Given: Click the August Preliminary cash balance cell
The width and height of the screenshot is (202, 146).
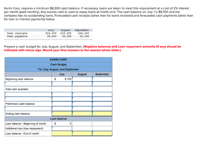Looking at the screenshot, I should tap(82, 104).
